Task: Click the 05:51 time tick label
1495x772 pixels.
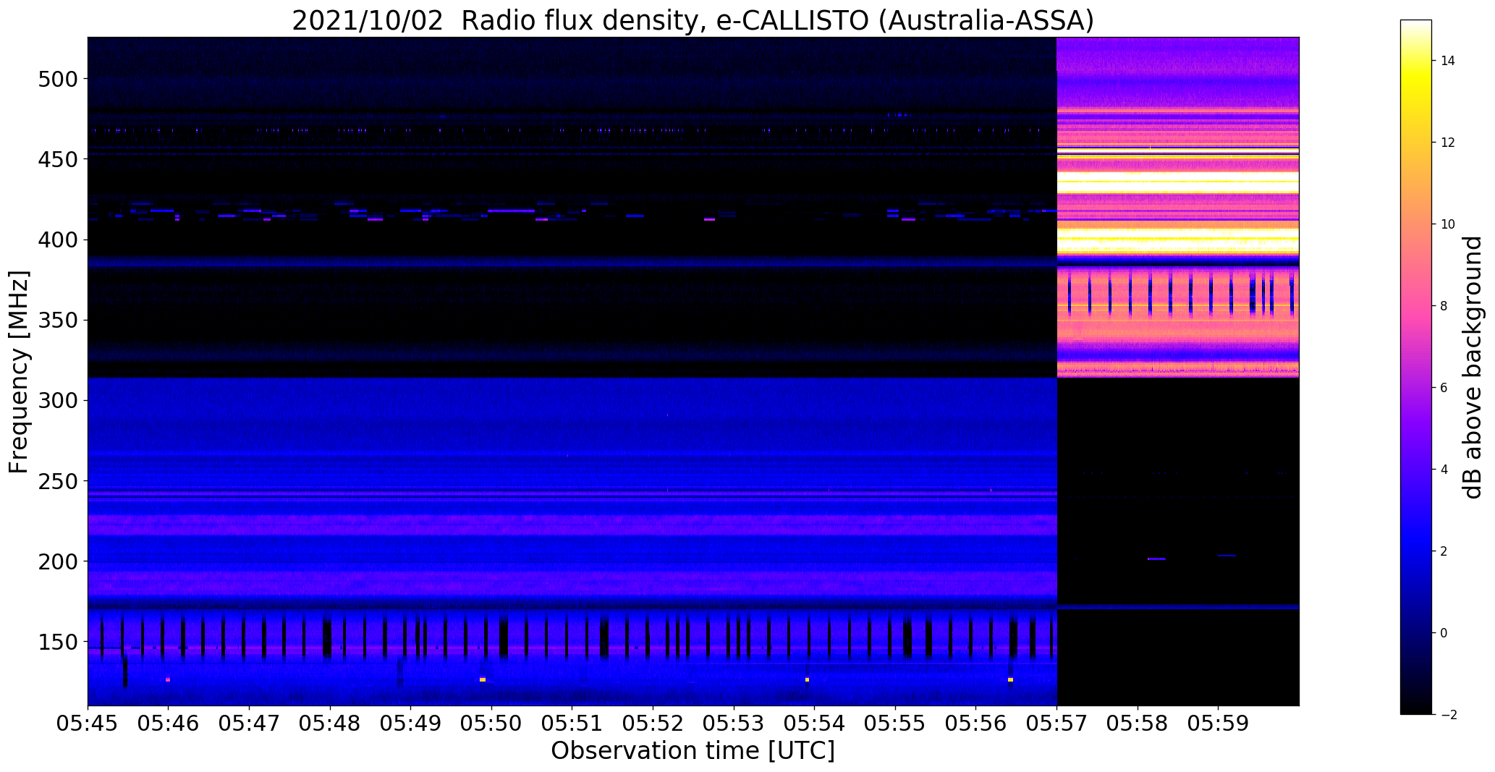Action: click(x=572, y=724)
